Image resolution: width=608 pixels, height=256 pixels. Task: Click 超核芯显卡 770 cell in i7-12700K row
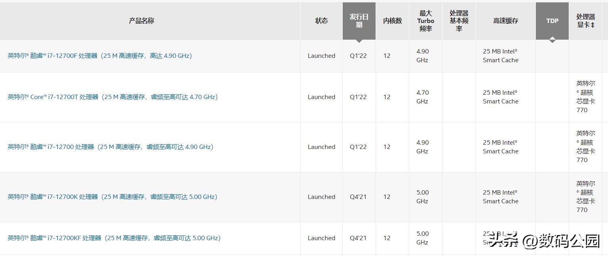585,197
